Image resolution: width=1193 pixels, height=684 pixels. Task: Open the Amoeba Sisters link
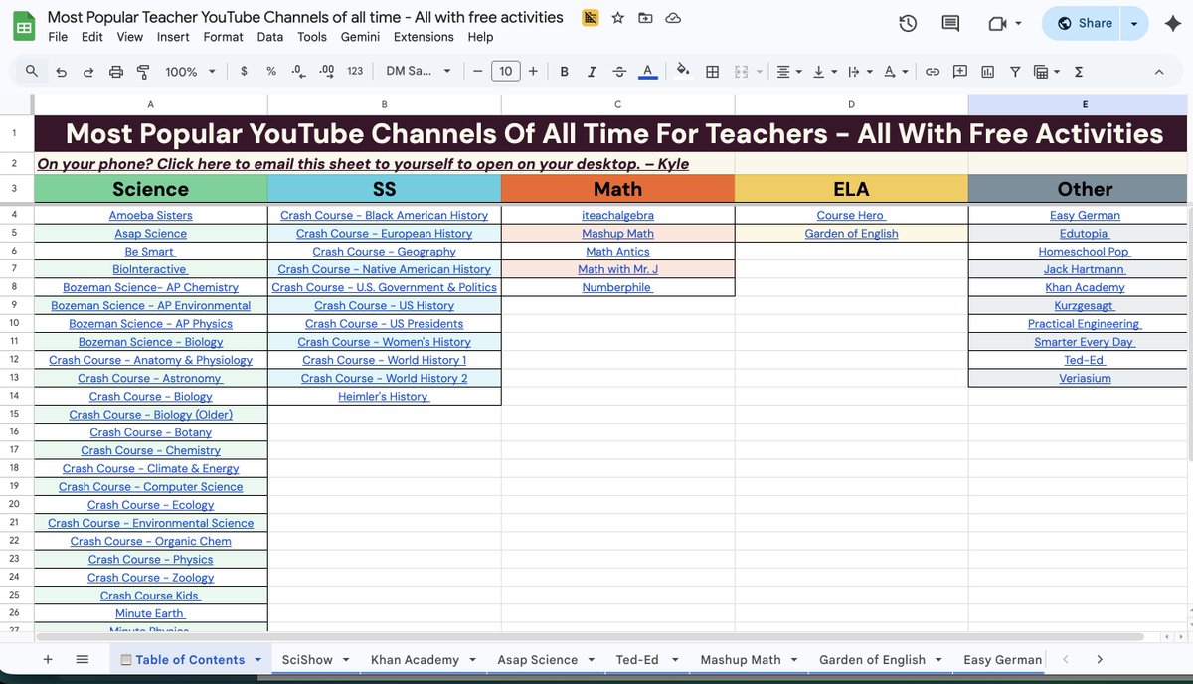(x=151, y=215)
